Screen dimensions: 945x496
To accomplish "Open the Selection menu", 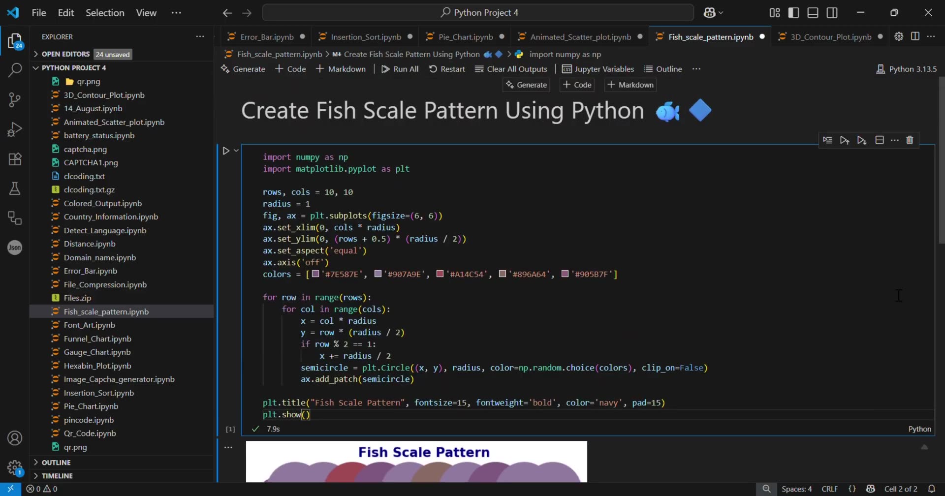I will pos(105,12).
